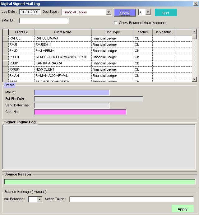This screenshot has height=215, width=199.
Task: Click the pink Cert. No field
Action: (80, 112)
